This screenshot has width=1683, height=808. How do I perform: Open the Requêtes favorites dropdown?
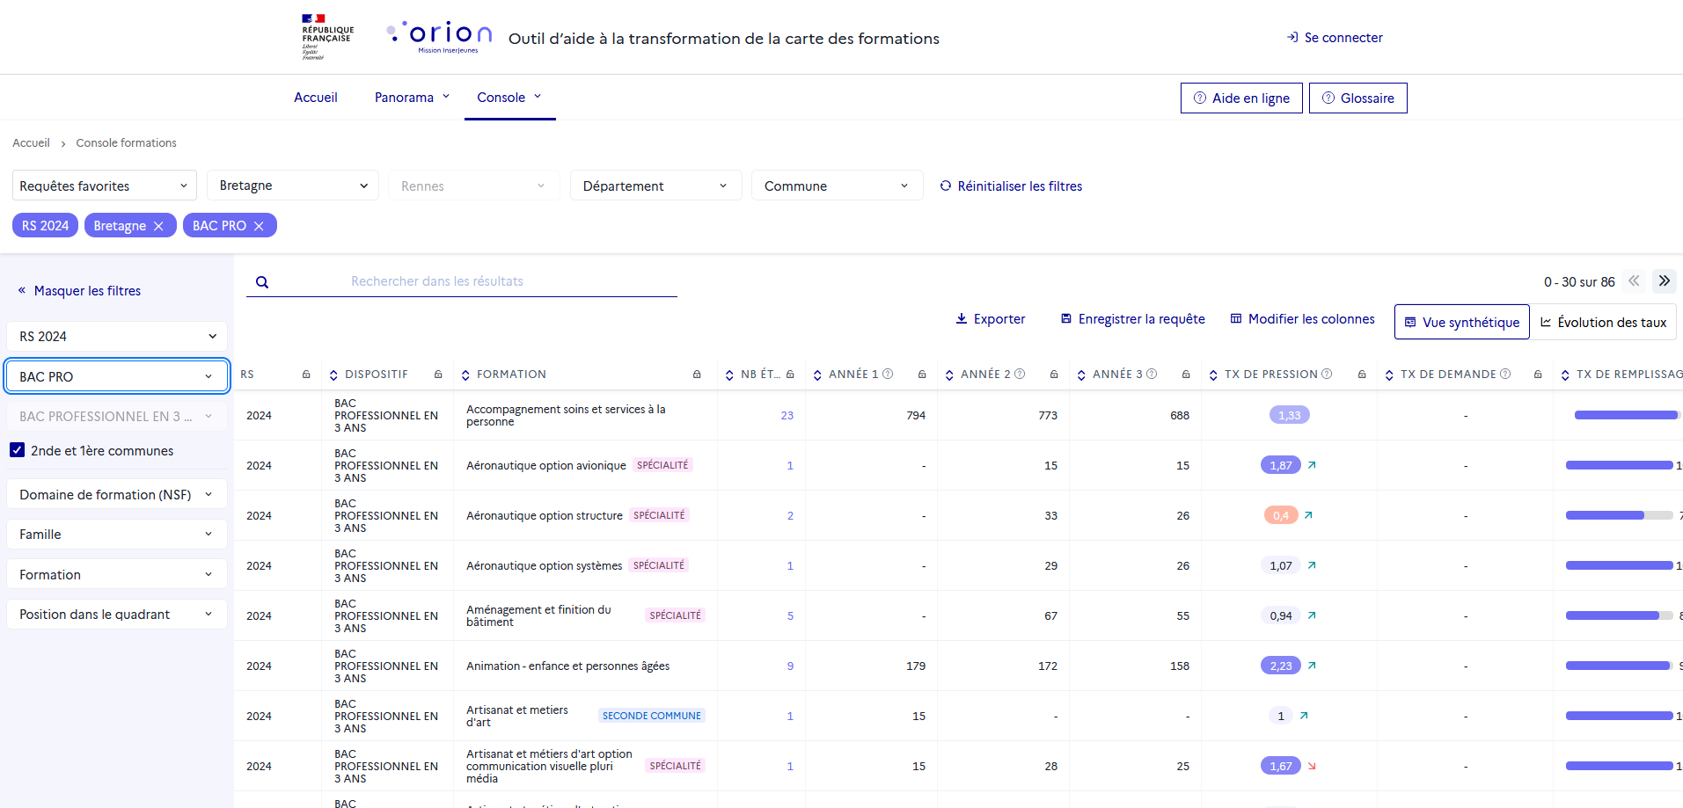click(104, 186)
